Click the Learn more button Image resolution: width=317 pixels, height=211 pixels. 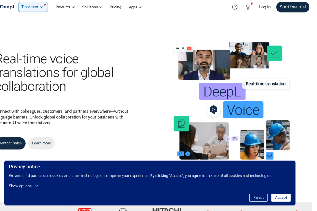pyautogui.click(x=41, y=143)
